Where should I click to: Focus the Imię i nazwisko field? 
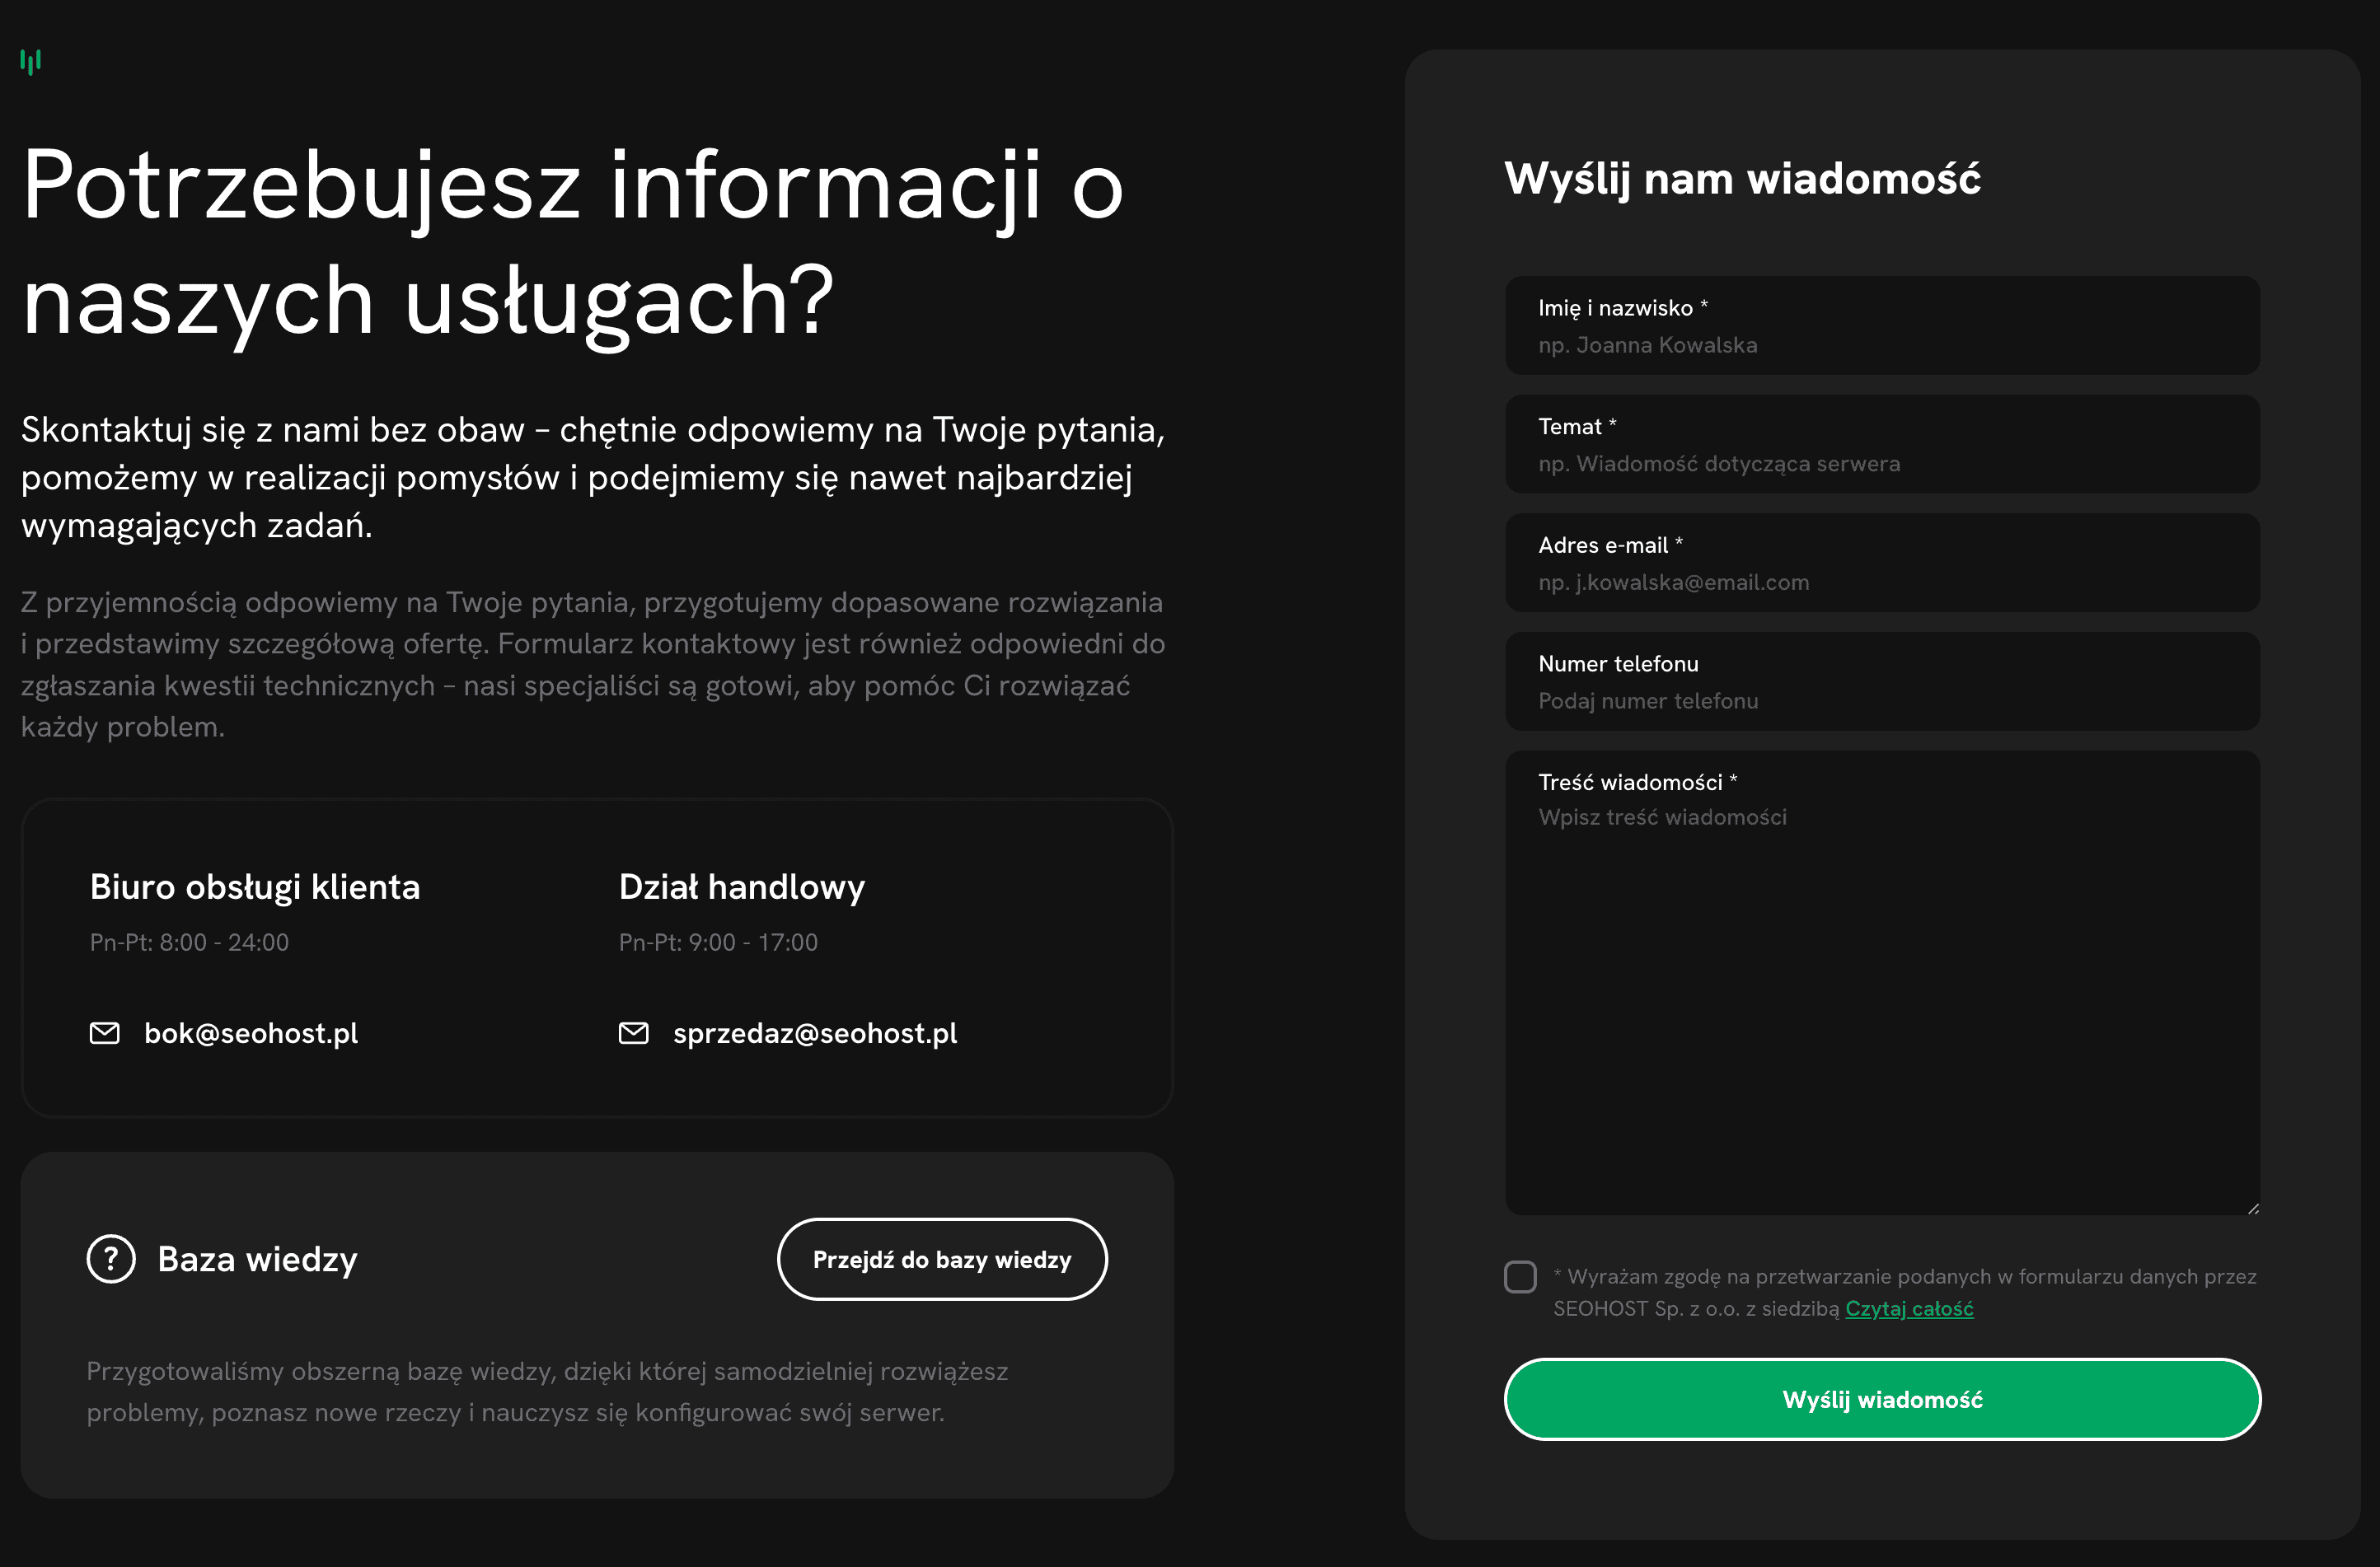coord(1881,345)
